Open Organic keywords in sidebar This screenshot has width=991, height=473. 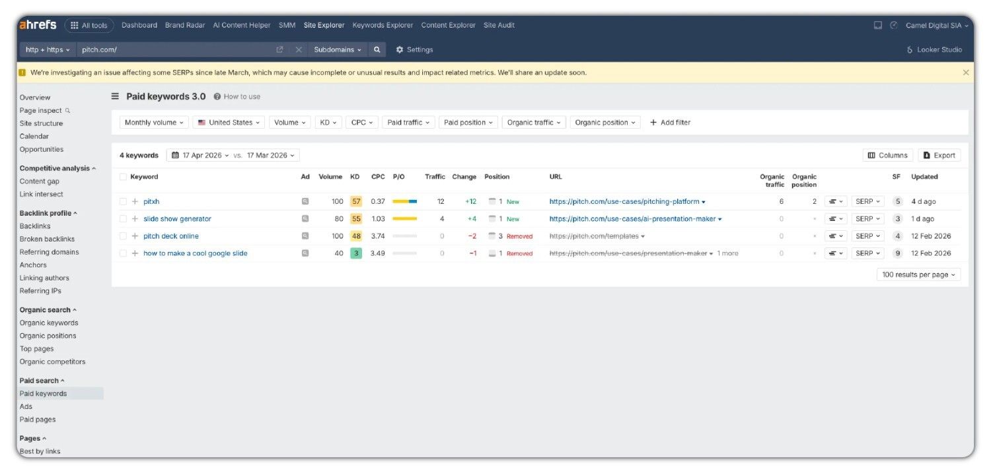click(49, 323)
